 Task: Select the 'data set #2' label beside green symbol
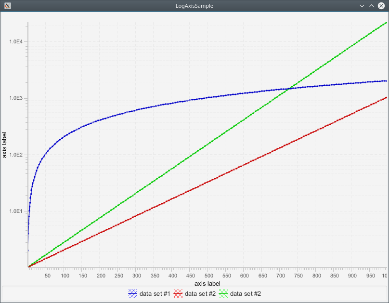pyautogui.click(x=246, y=293)
